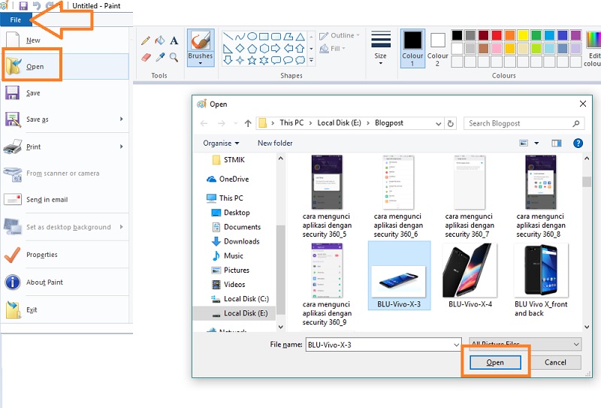
Task: Click the Search Blogpost field
Action: click(524, 123)
